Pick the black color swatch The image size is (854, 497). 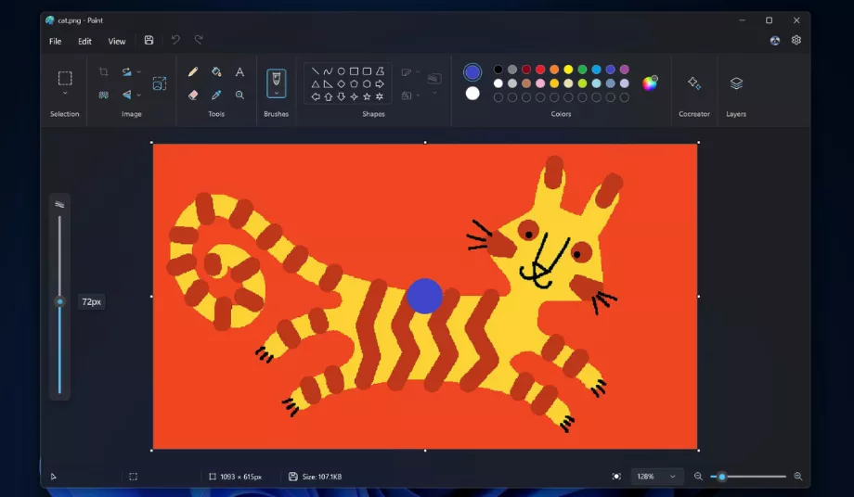click(498, 69)
